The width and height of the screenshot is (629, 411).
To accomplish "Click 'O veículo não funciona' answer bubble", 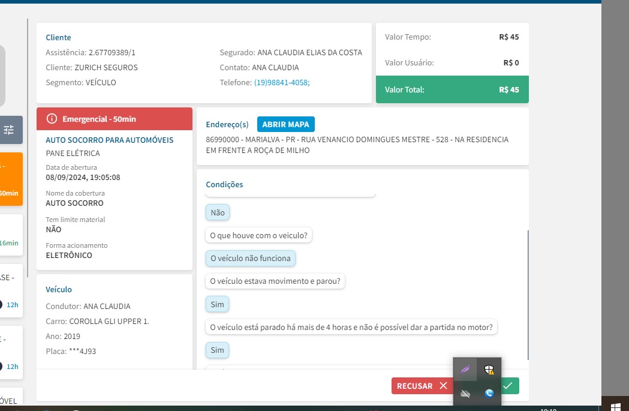I will [250, 259].
